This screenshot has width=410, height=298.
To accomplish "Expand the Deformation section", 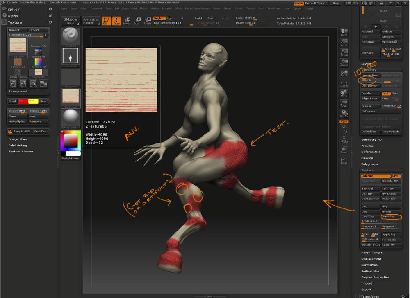I will [371, 152].
